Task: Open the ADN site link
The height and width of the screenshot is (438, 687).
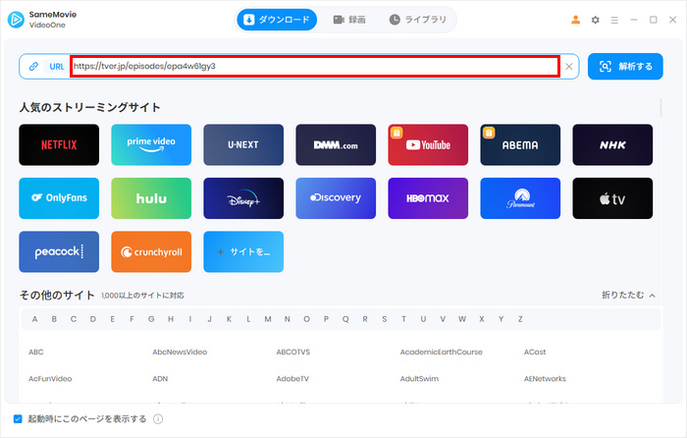Action: coord(160,379)
